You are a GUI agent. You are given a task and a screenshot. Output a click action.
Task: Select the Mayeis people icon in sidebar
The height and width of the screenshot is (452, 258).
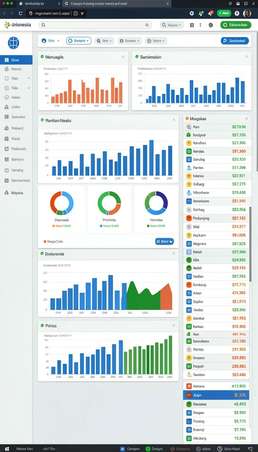tap(6, 193)
